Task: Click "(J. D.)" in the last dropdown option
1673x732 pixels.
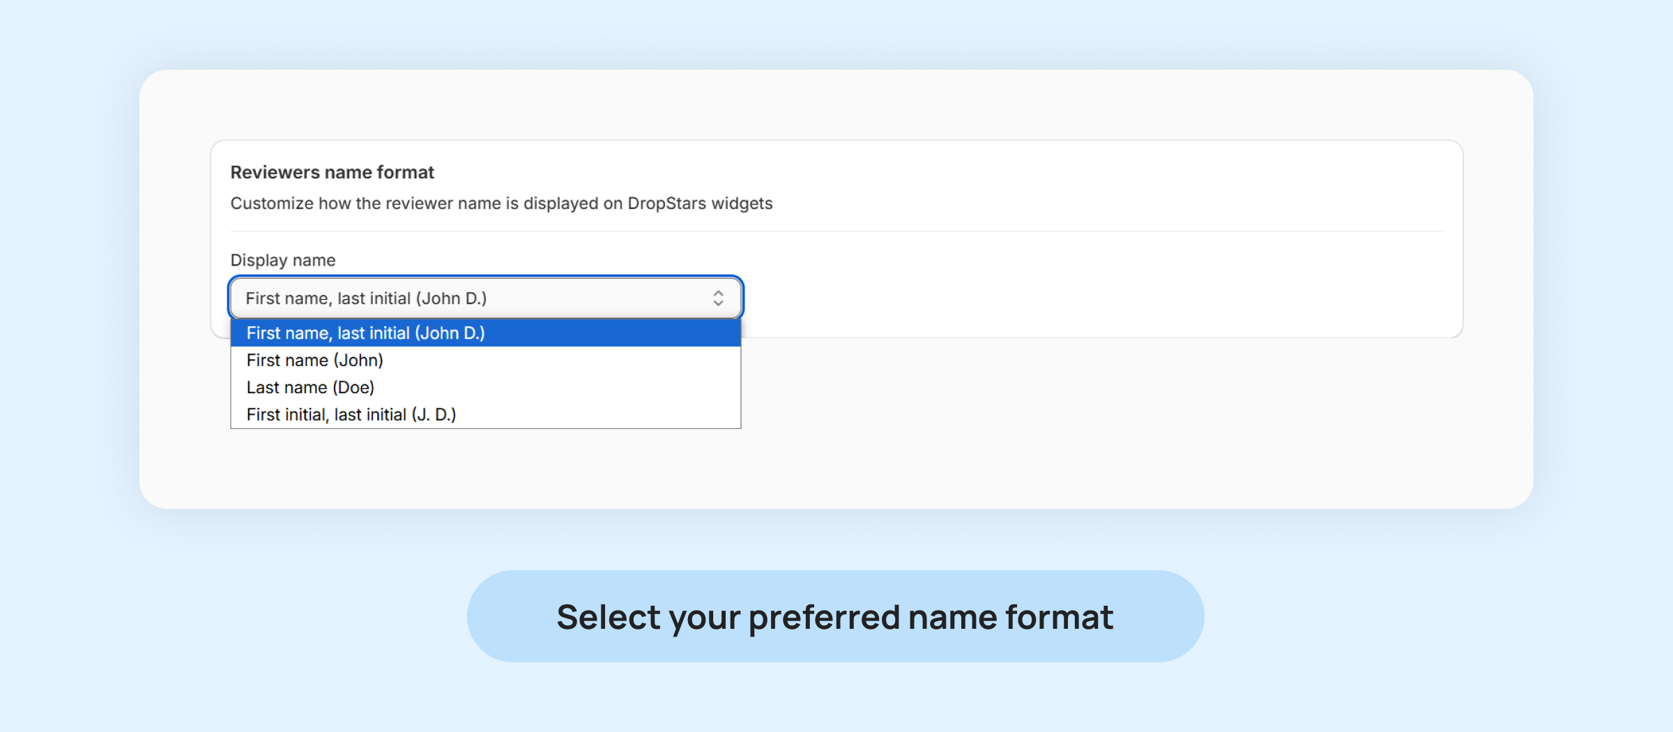Action: tap(434, 415)
